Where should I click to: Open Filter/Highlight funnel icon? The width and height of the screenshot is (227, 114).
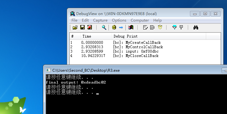174,27
